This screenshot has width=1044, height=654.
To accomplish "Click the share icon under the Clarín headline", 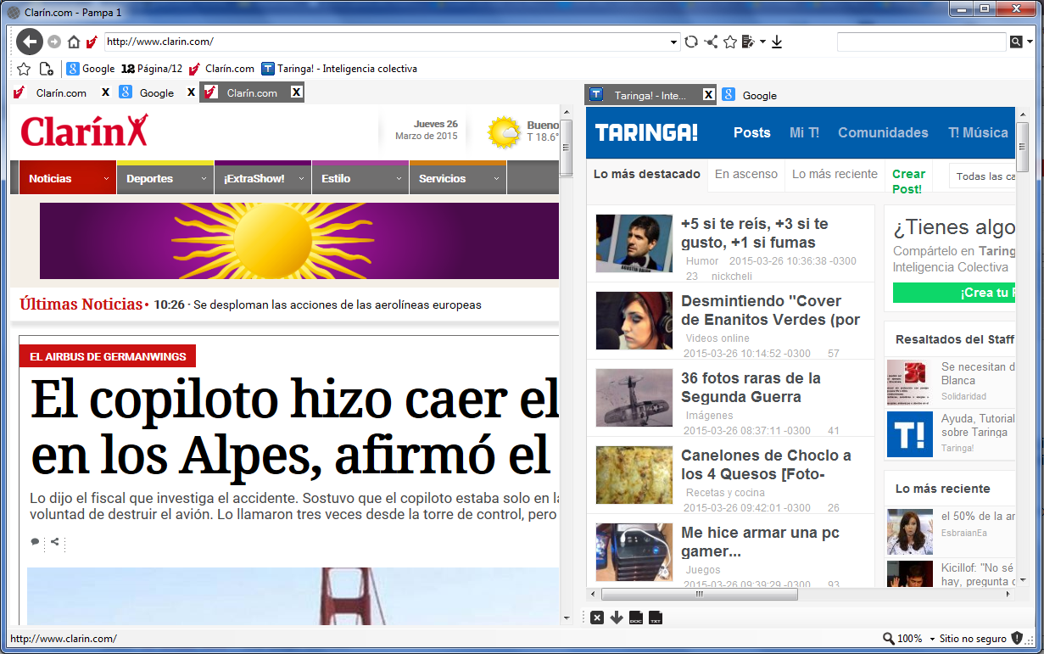I will (x=55, y=543).
